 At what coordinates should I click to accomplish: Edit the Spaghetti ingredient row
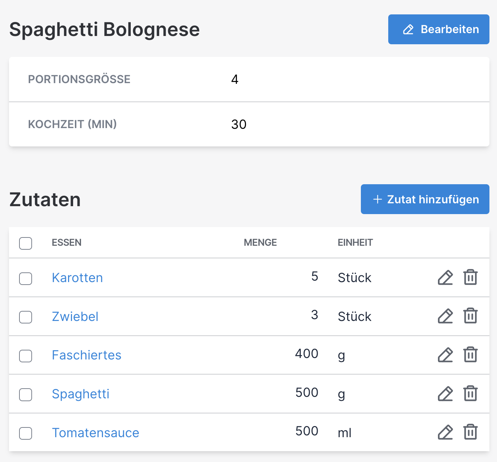(x=445, y=394)
